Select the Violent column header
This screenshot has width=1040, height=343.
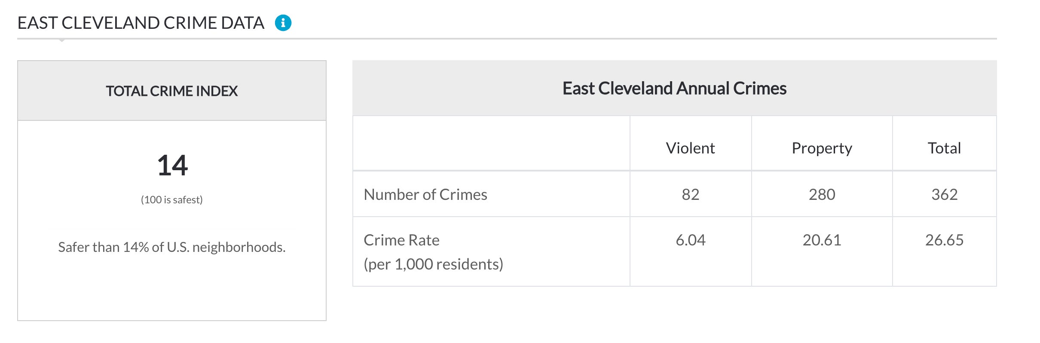690,148
